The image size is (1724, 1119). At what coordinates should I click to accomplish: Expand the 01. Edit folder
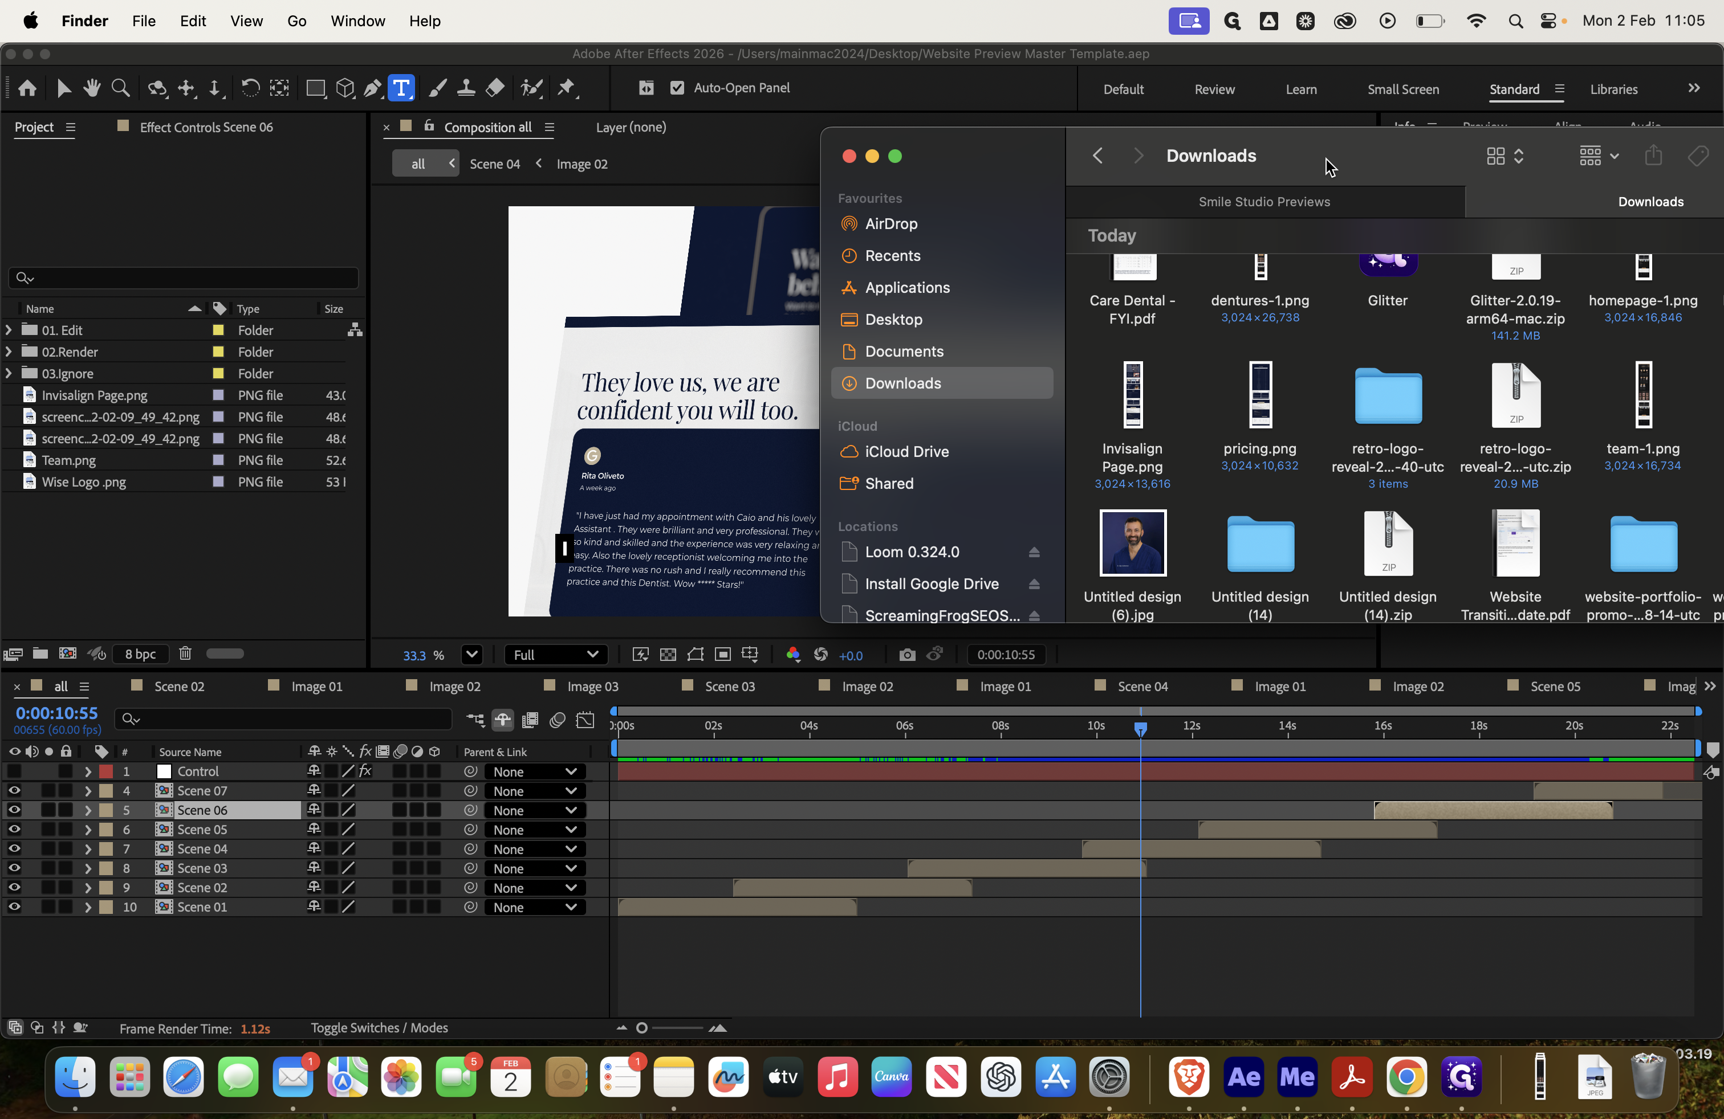pyautogui.click(x=9, y=330)
